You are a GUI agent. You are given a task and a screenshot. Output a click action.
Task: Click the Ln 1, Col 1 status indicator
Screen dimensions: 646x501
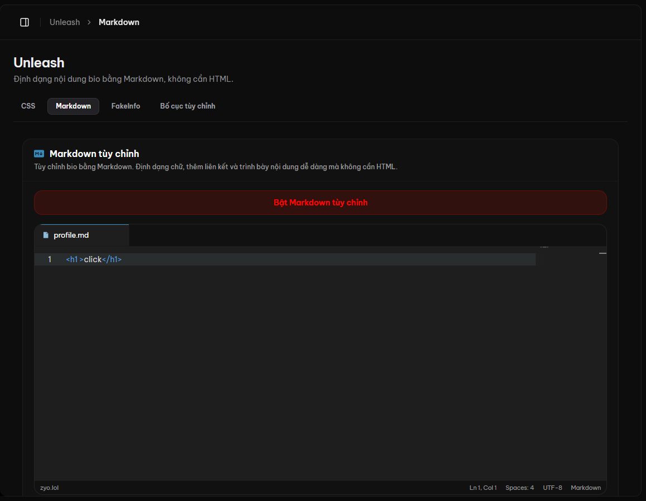click(x=483, y=488)
